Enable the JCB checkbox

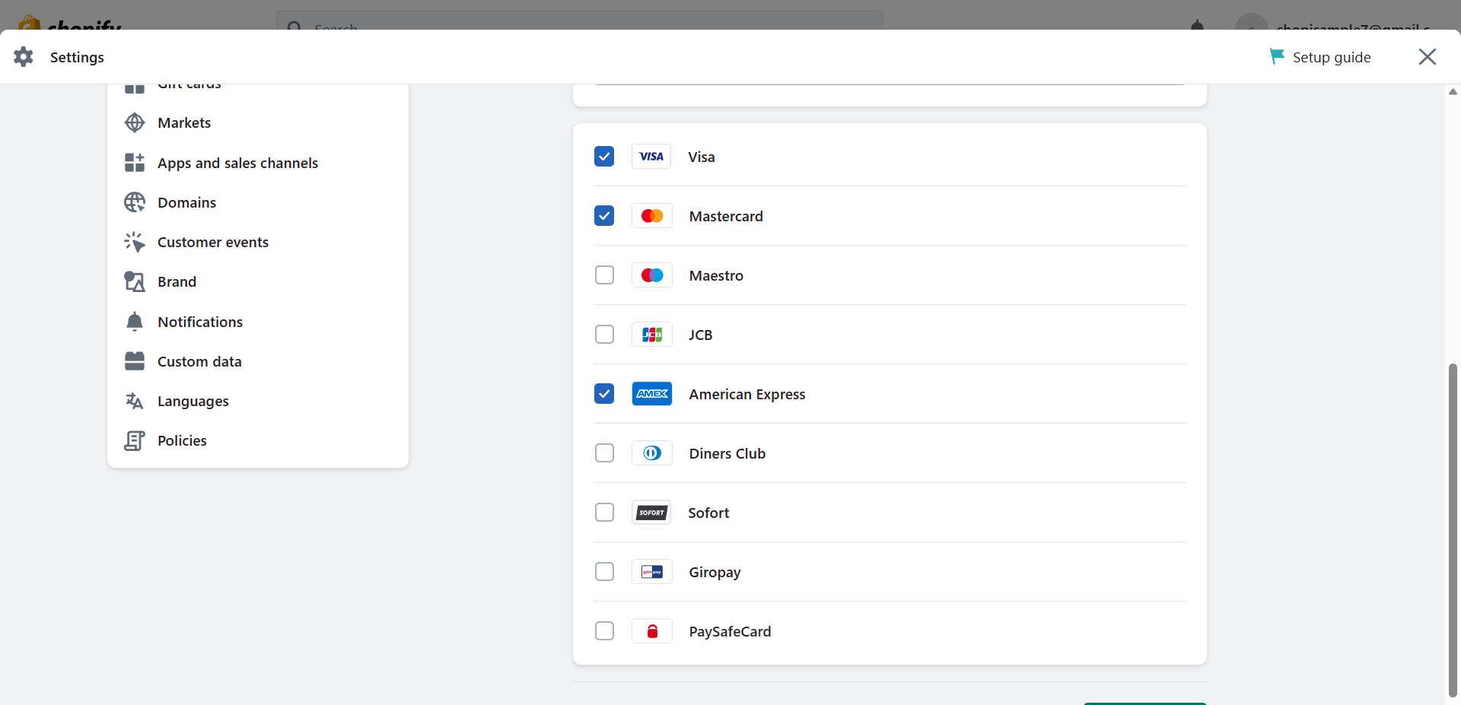(604, 335)
